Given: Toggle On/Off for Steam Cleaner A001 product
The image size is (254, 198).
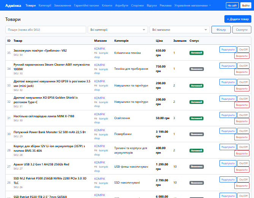Looking at the screenshot, I should (243, 66).
